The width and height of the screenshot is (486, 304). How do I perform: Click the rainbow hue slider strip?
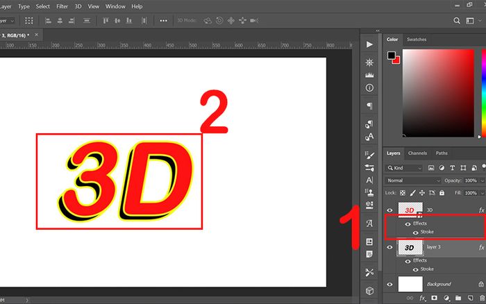pos(483,93)
